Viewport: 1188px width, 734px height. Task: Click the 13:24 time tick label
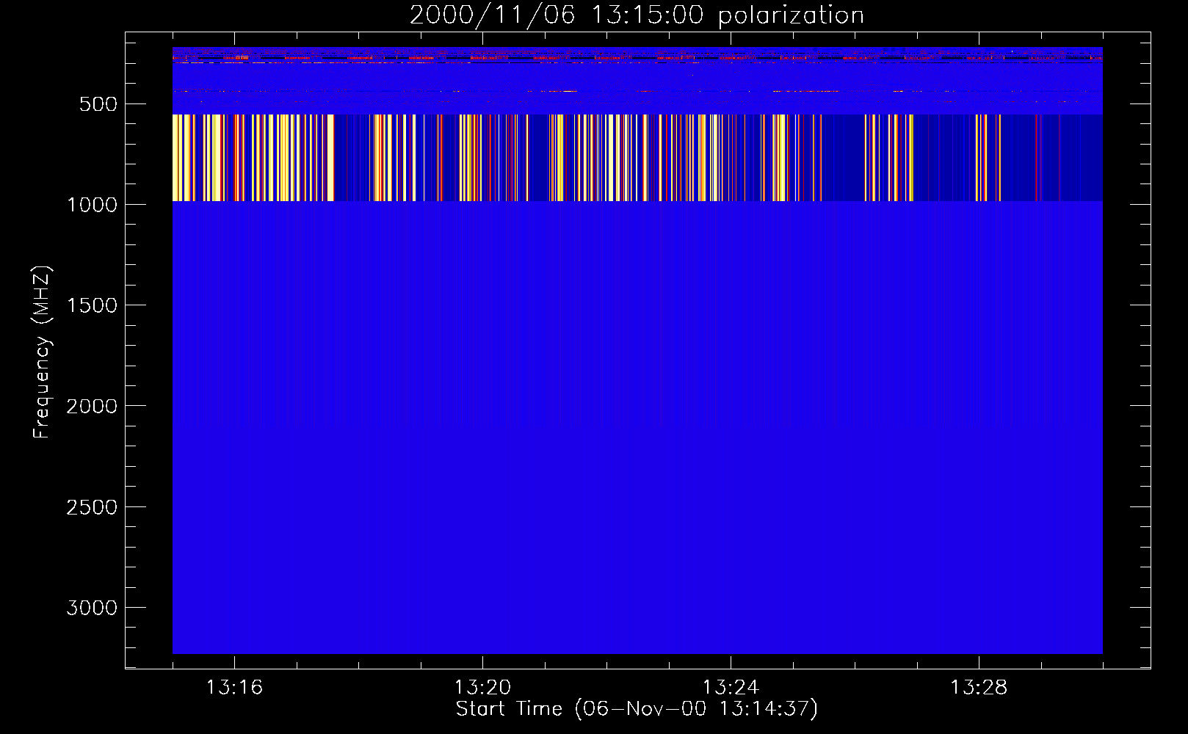click(x=731, y=688)
